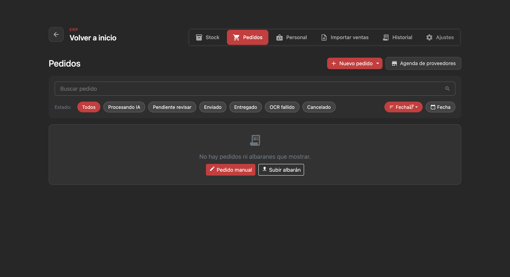Click the back arrow button
Viewport: 510px width, 277px height.
tap(56, 35)
